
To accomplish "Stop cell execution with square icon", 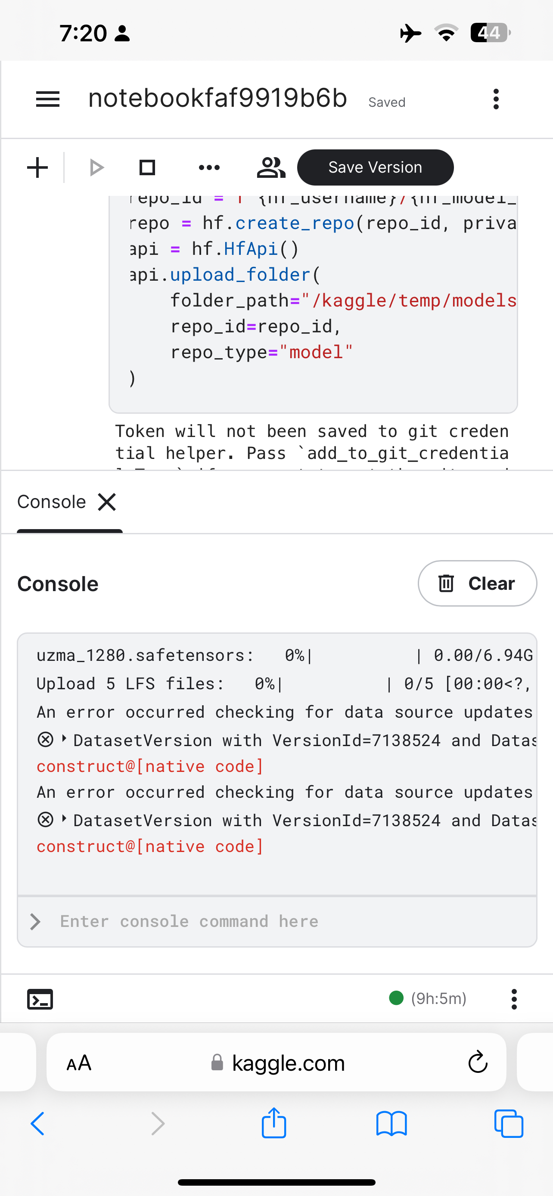I will pos(147,167).
